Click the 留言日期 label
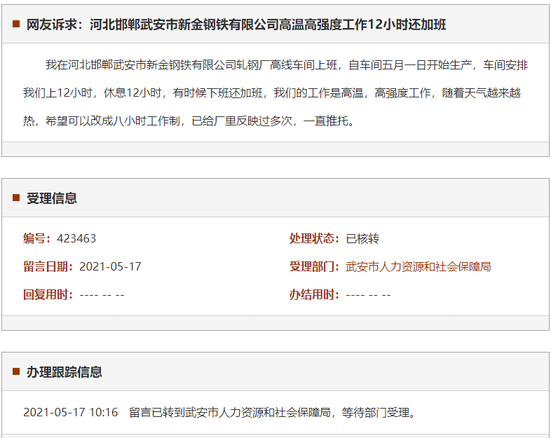This screenshot has width=551, height=438. (x=48, y=266)
